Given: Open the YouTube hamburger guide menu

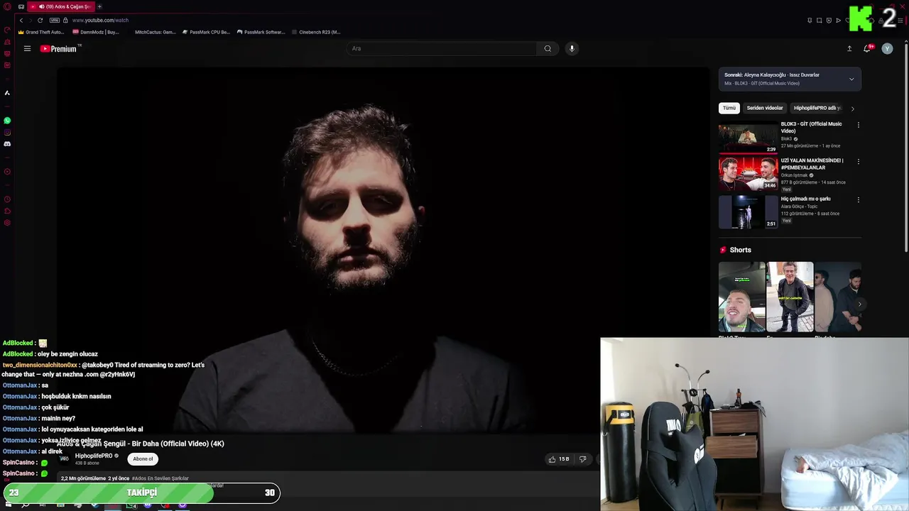Looking at the screenshot, I should tap(27, 49).
